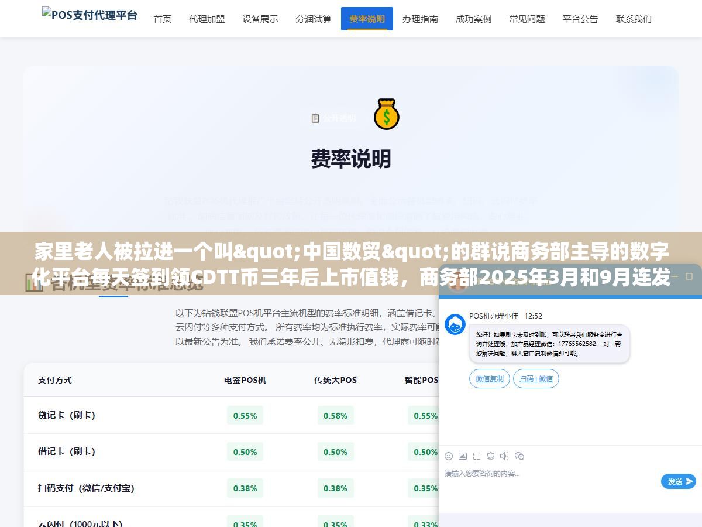
Task: Click the WeChat icon in chat toolbar
Action: [519, 456]
